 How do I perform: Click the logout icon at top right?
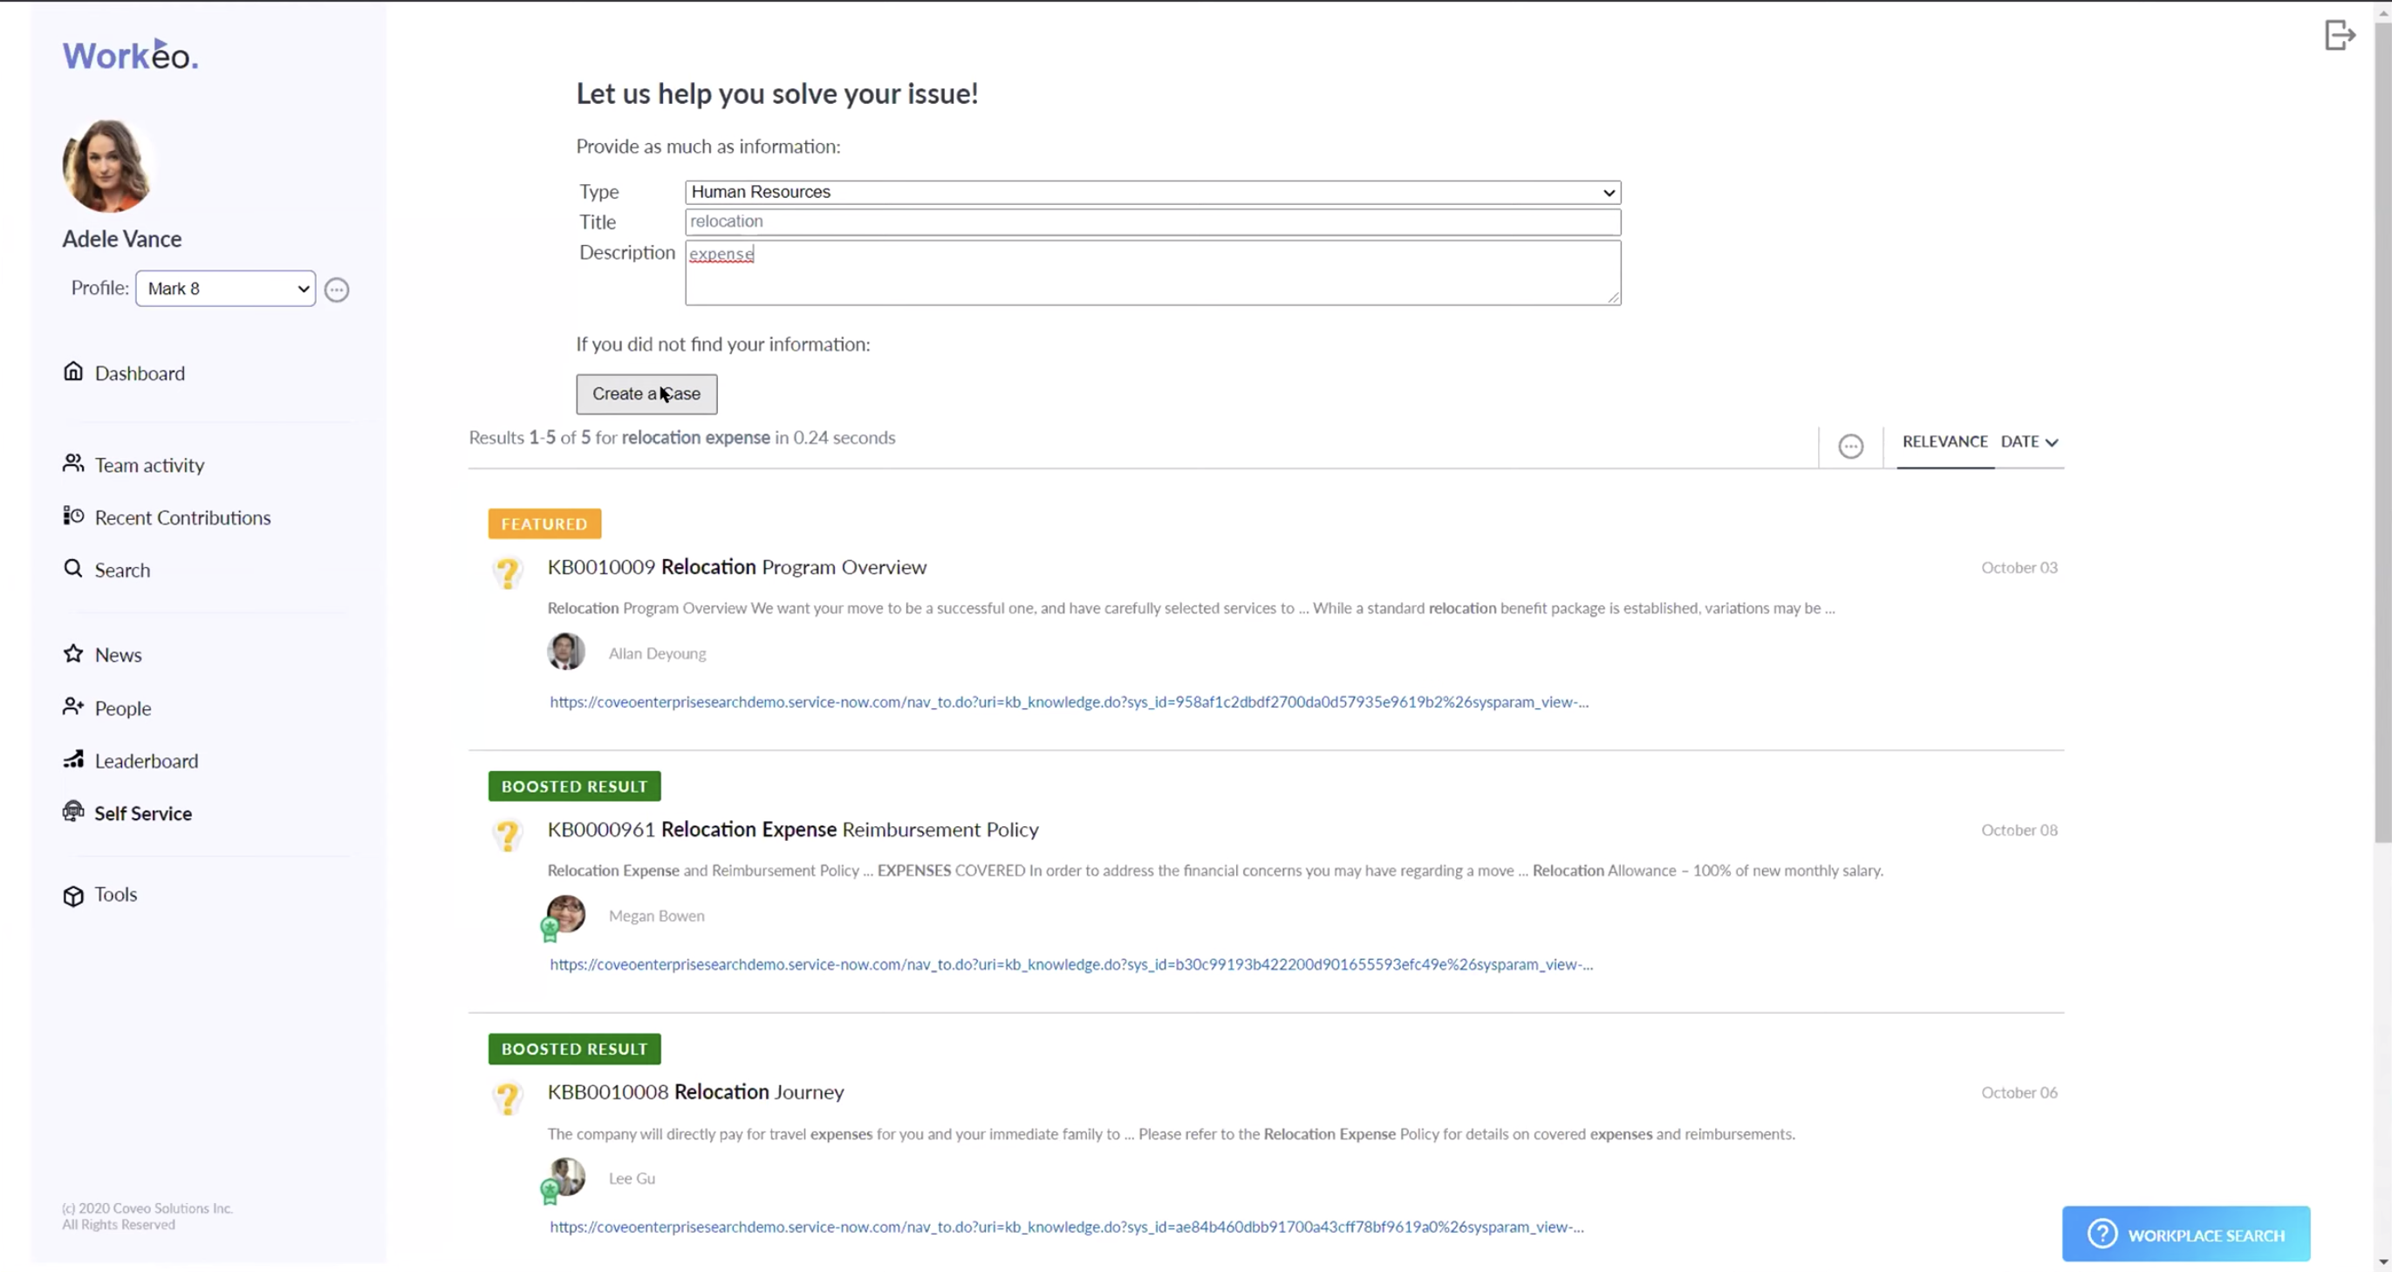pyautogui.click(x=2339, y=35)
